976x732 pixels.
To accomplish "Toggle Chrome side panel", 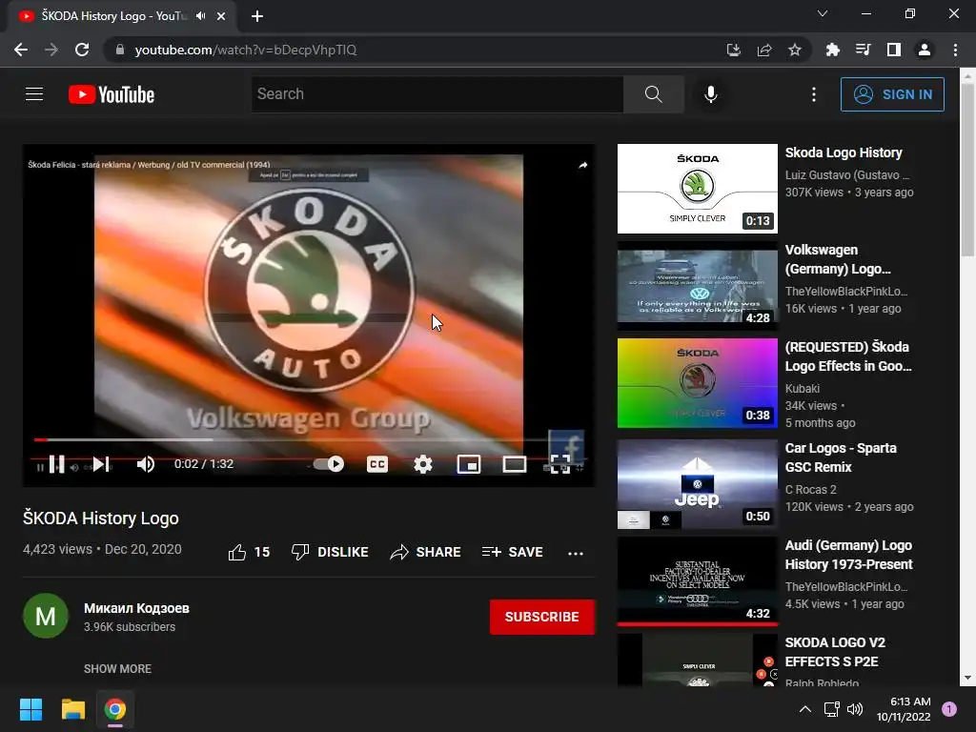I will tap(894, 50).
